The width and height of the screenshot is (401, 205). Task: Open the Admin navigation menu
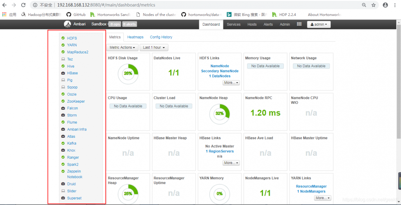pyautogui.click(x=285, y=24)
